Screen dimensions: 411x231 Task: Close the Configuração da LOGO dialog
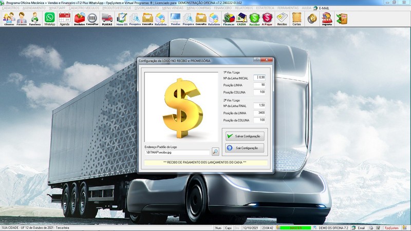click(x=267, y=60)
